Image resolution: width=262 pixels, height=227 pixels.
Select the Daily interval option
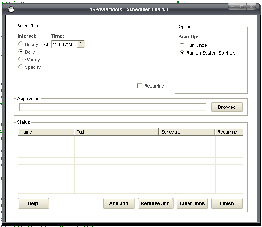(x=21, y=52)
